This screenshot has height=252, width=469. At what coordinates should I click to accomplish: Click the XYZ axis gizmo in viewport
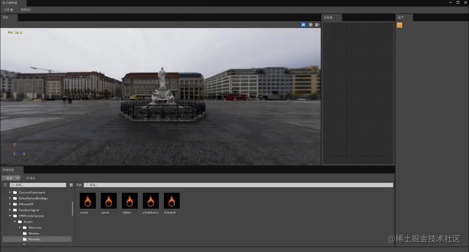click(x=19, y=149)
